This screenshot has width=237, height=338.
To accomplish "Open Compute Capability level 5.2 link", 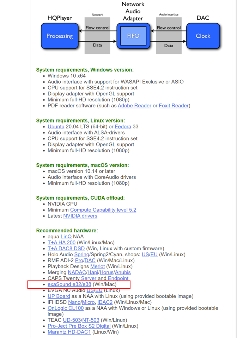I will click(x=103, y=210).
